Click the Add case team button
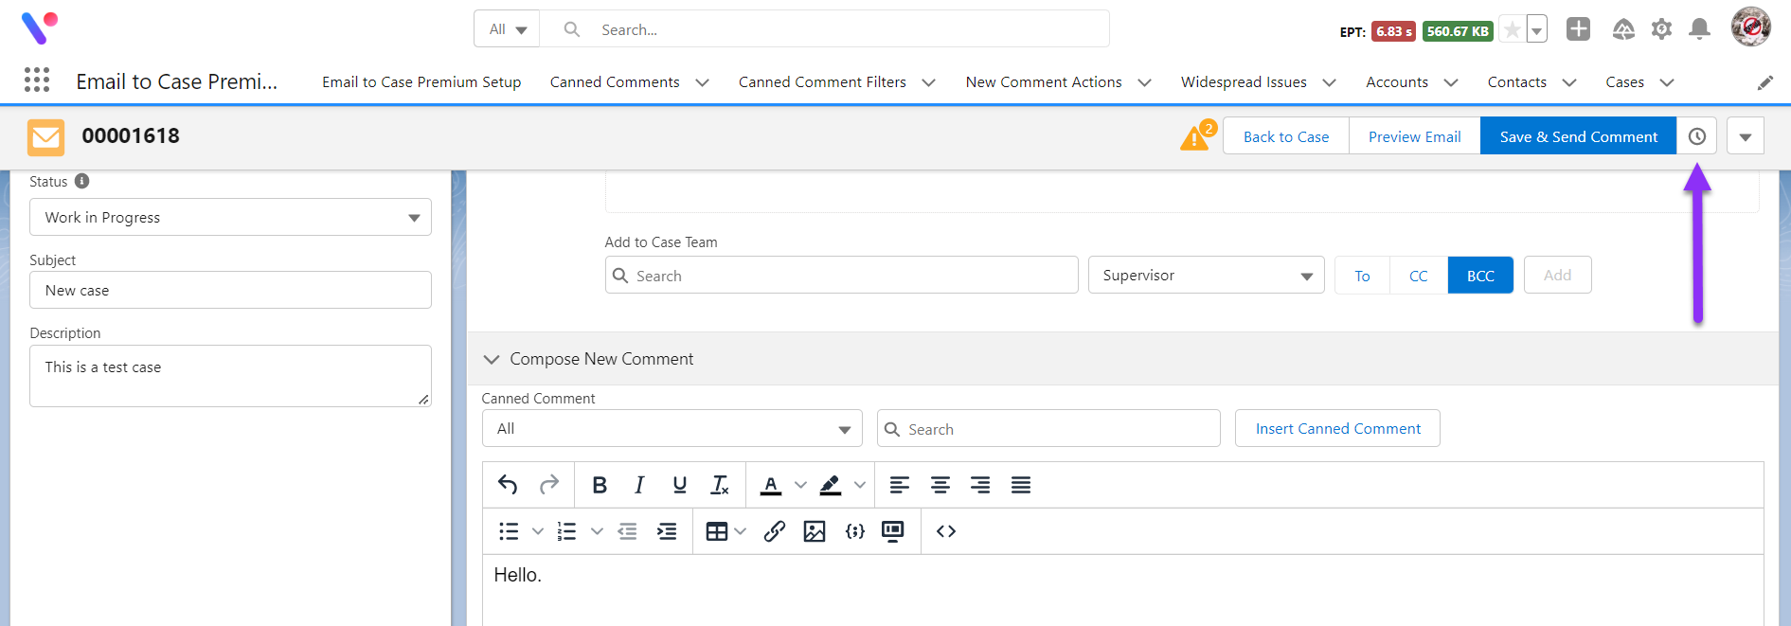The width and height of the screenshot is (1791, 626). point(1557,275)
